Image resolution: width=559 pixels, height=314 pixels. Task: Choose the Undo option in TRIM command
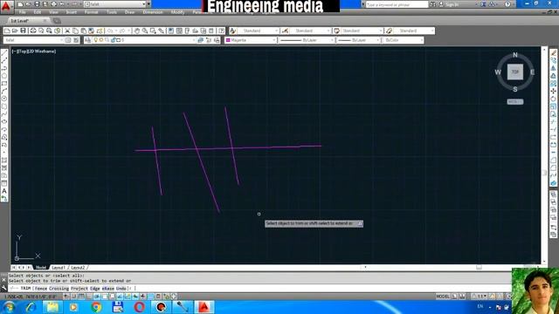point(121,289)
